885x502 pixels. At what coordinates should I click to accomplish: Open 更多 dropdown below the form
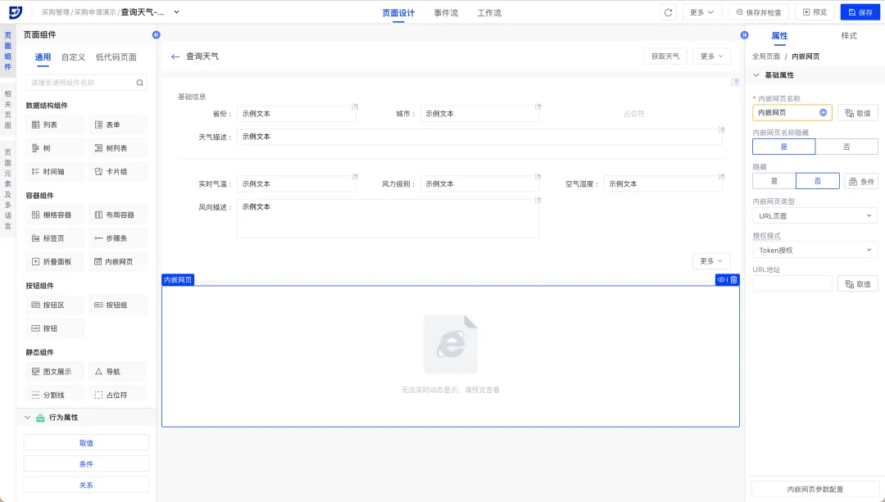click(x=711, y=261)
